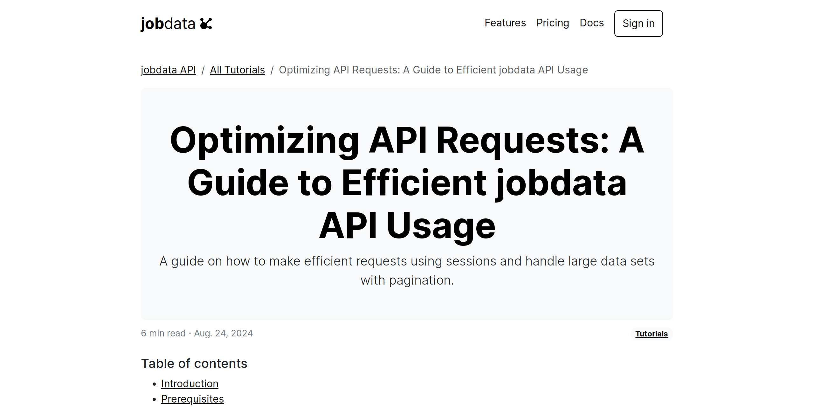Screen dimensions: 814x407
Task: Click the current page breadcrumb text
Action: tap(433, 70)
